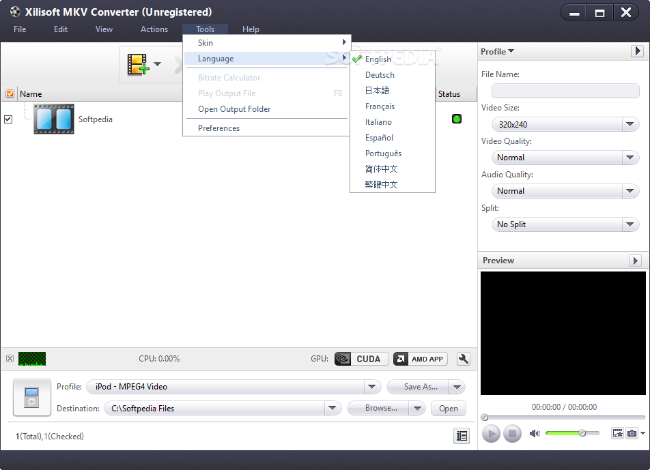Play the preview video

(x=491, y=434)
